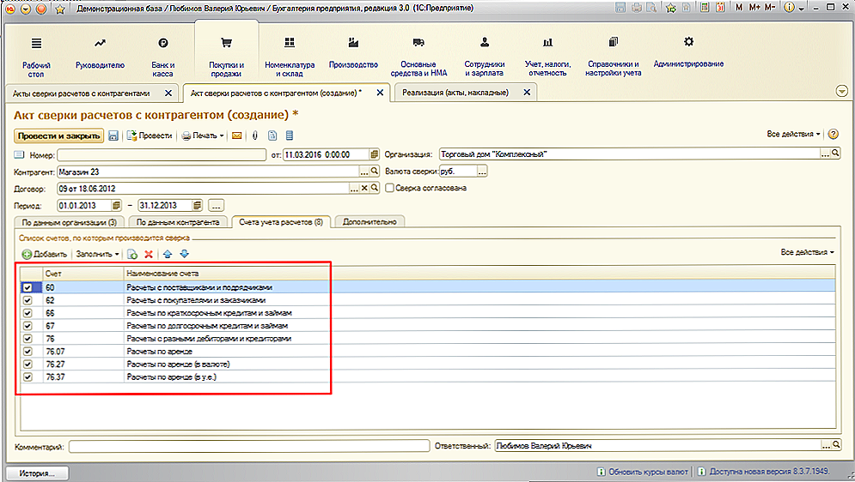Click Добавить to add an account
Image resolution: width=855 pixels, height=482 pixels.
(45, 254)
